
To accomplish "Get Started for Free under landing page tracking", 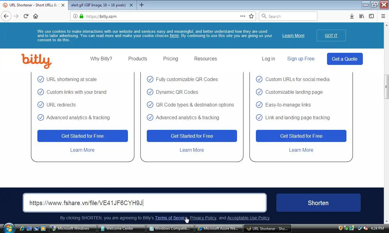I will 301,136.
